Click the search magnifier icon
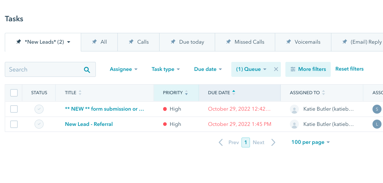The height and width of the screenshot is (183, 383). [87, 70]
